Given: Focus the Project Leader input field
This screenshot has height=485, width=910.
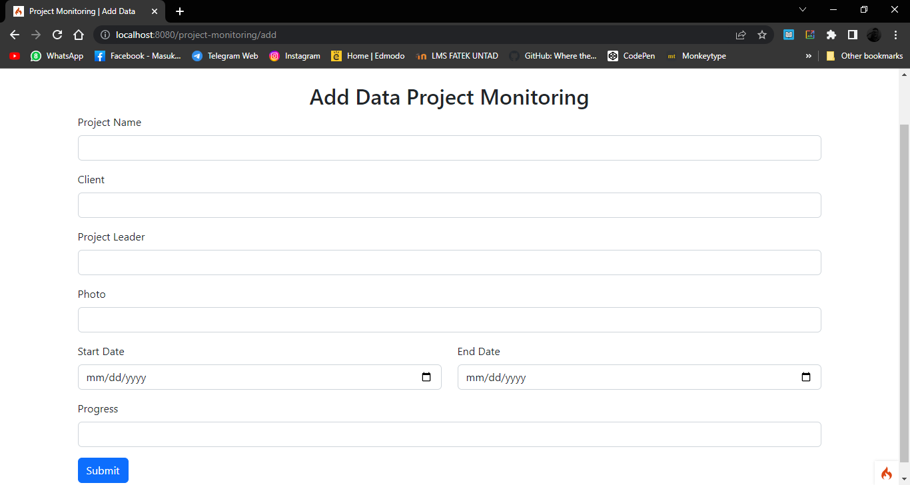Looking at the screenshot, I should [x=450, y=262].
